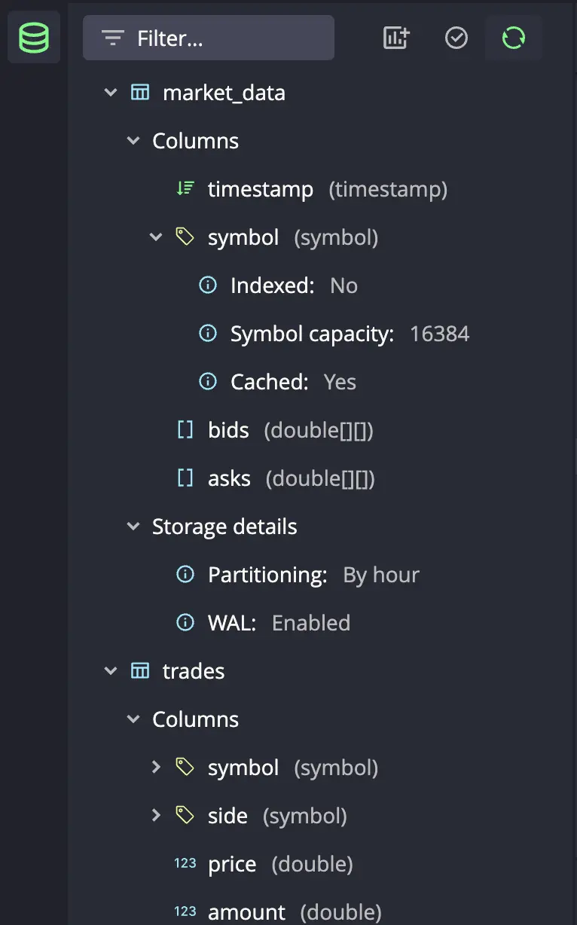Expand the side column details
The image size is (577, 925).
tap(156, 815)
